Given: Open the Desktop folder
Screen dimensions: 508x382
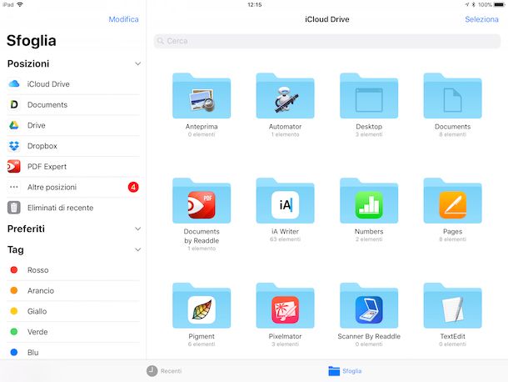Looking at the screenshot, I should coord(369,96).
